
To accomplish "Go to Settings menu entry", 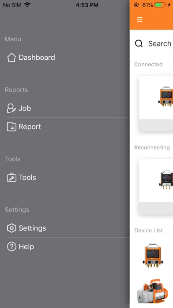I will 68,228.
